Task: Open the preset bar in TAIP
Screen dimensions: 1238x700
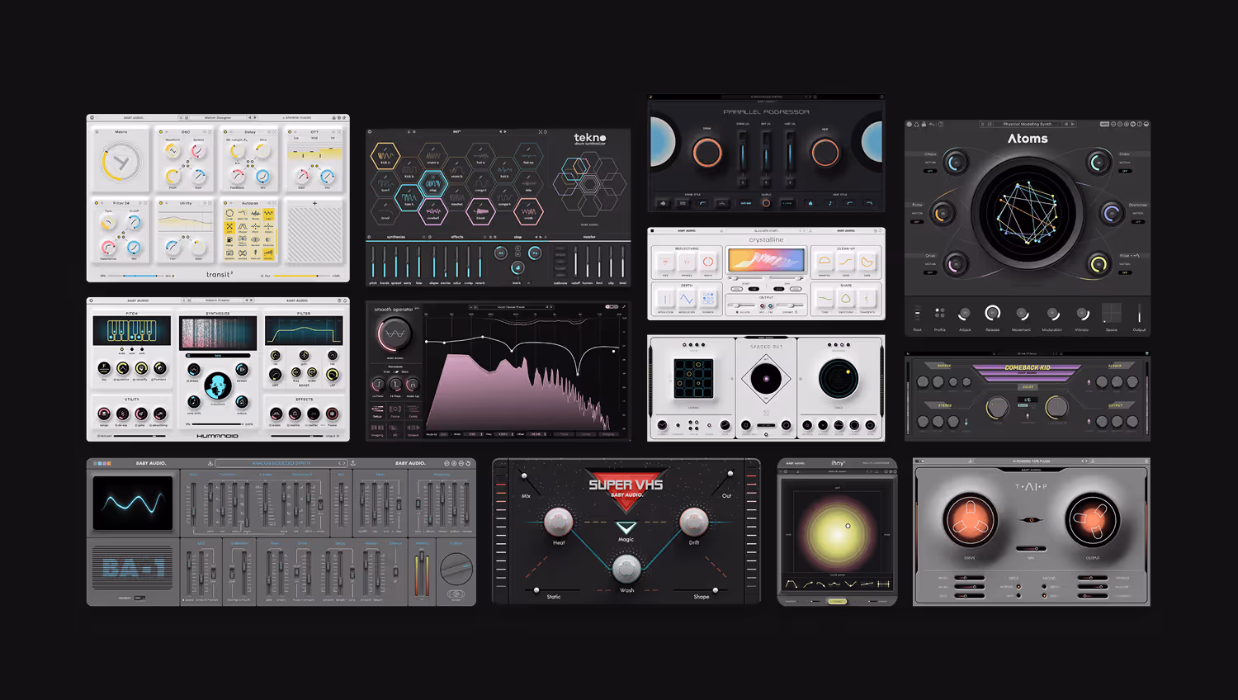Action: pyautogui.click(x=1032, y=461)
